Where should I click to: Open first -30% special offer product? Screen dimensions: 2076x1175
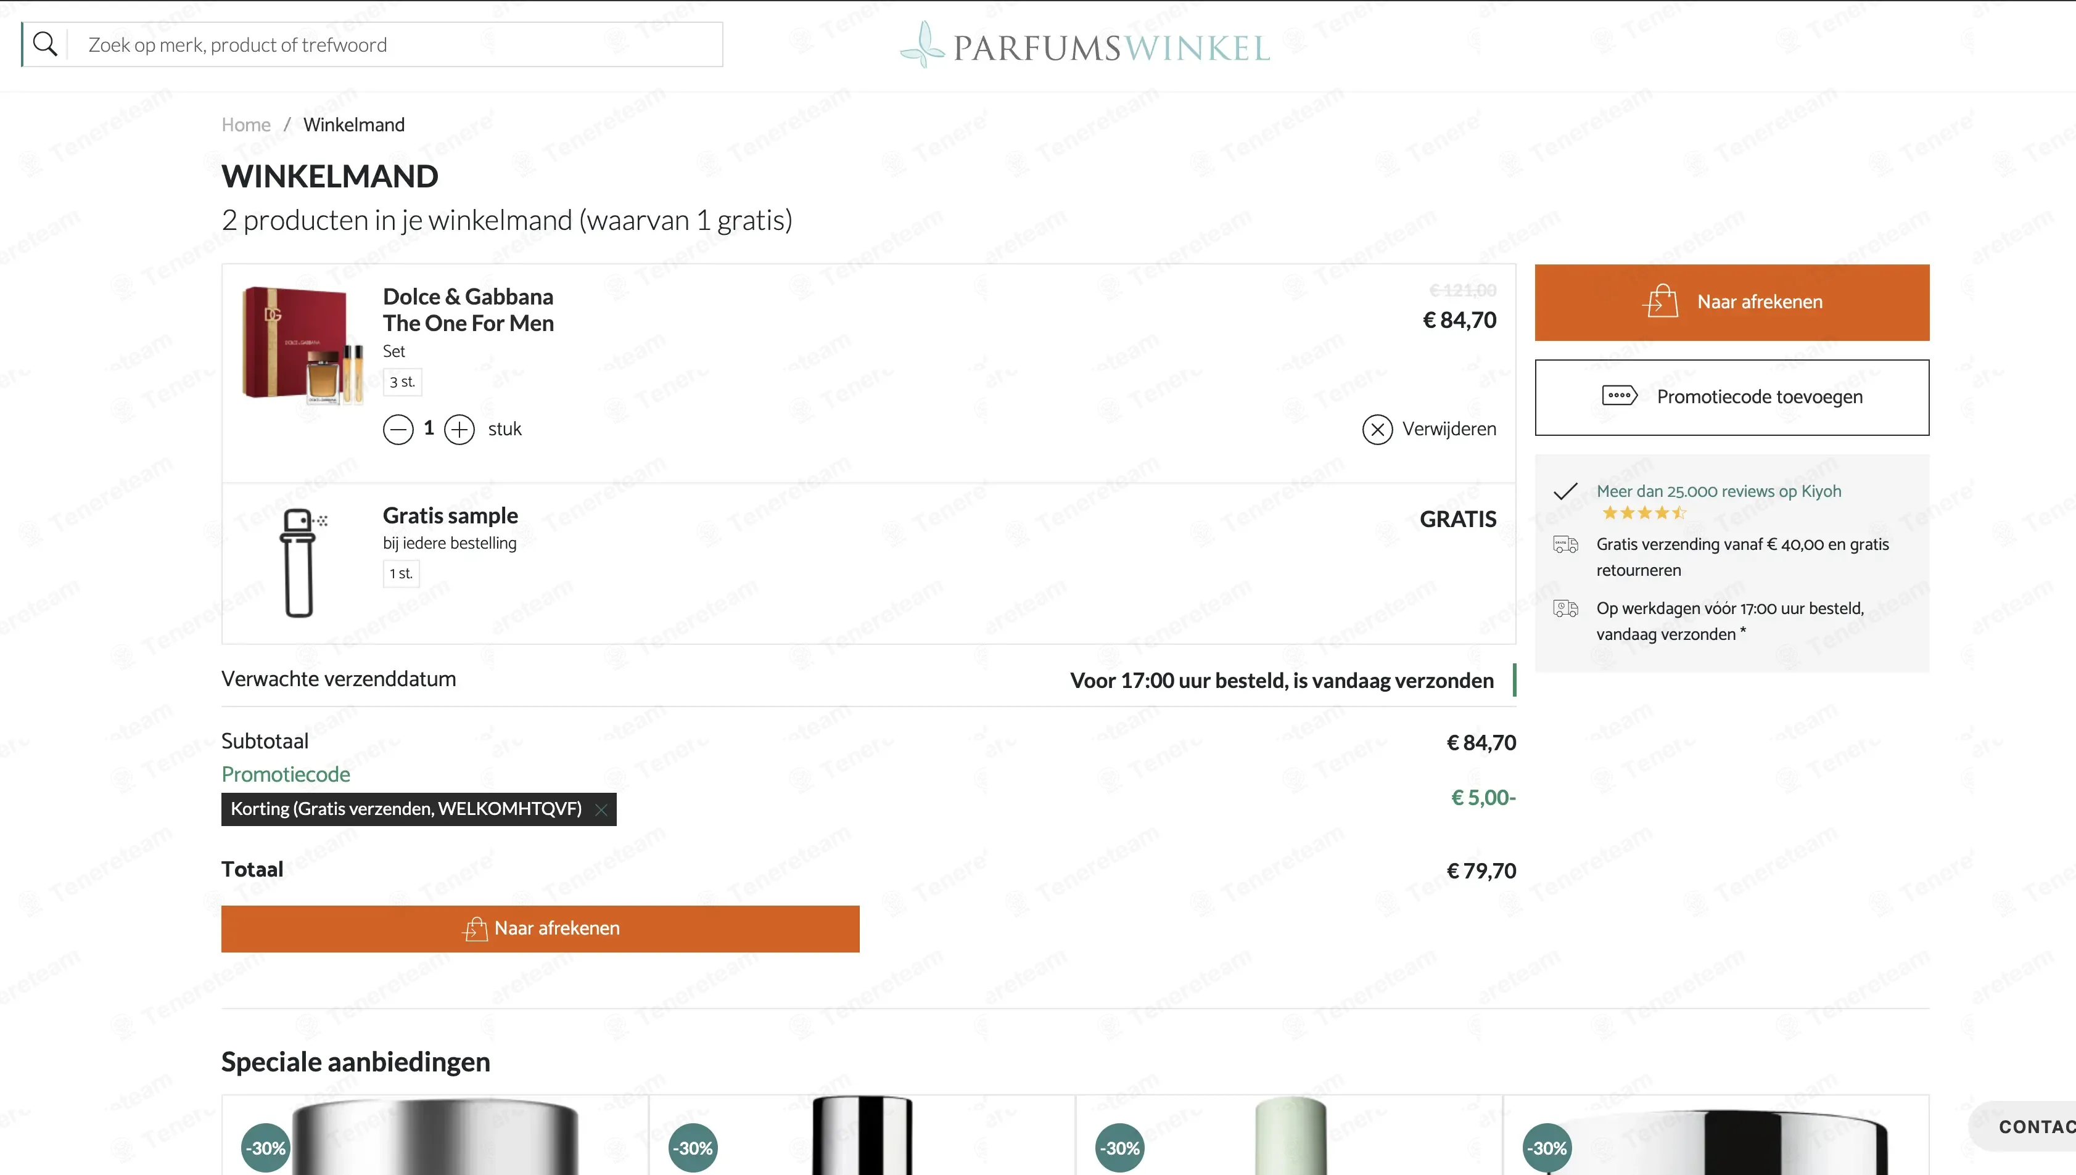[x=435, y=1135]
